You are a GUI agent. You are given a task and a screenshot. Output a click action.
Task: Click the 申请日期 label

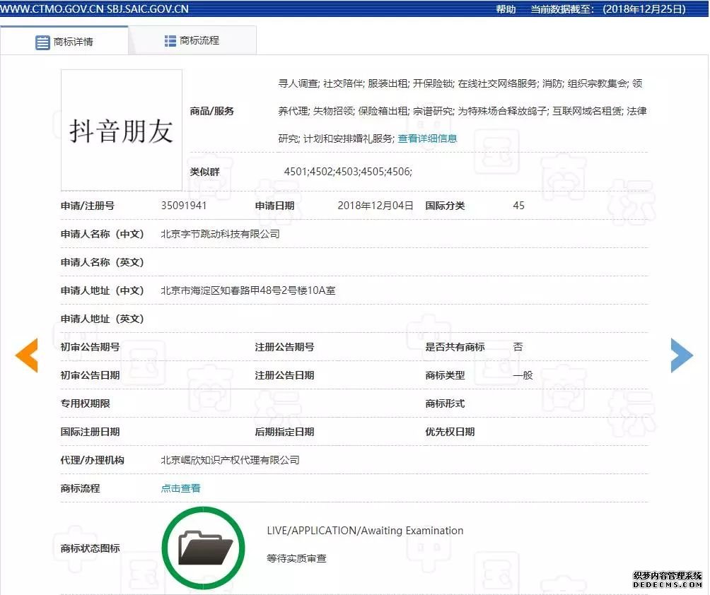[275, 206]
